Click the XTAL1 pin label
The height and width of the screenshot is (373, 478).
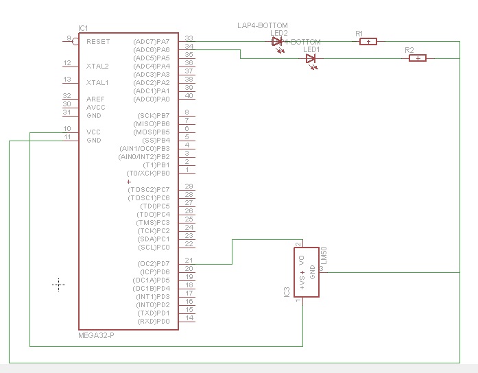[97, 82]
